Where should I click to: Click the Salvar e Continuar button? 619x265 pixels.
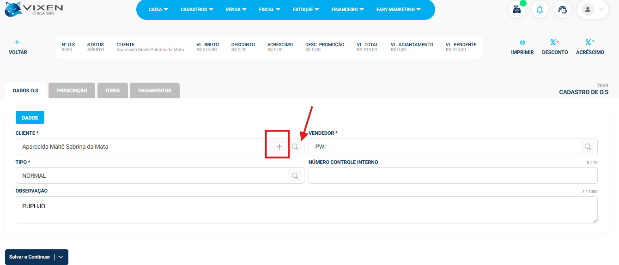click(x=30, y=257)
